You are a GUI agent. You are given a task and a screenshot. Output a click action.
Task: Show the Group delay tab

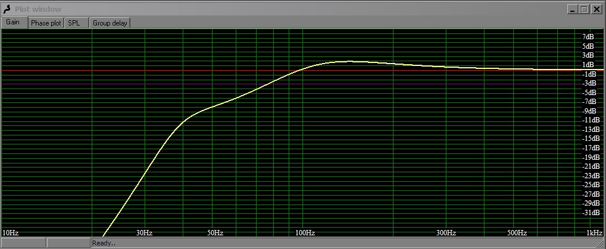pyautogui.click(x=110, y=23)
